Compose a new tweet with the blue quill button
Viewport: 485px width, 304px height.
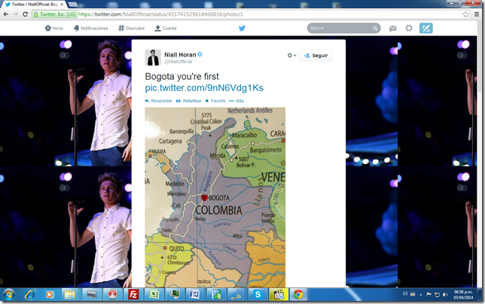click(x=426, y=28)
